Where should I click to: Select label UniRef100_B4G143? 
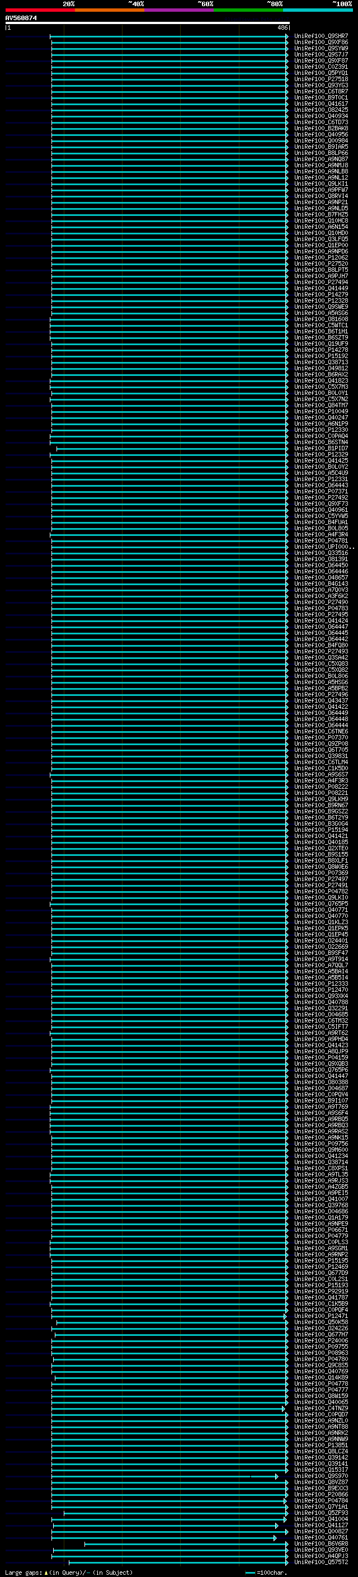[x=321, y=584]
